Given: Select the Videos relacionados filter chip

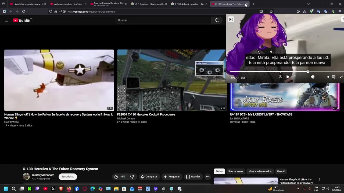Looking at the screenshot, I should pyautogui.click(x=260, y=171).
